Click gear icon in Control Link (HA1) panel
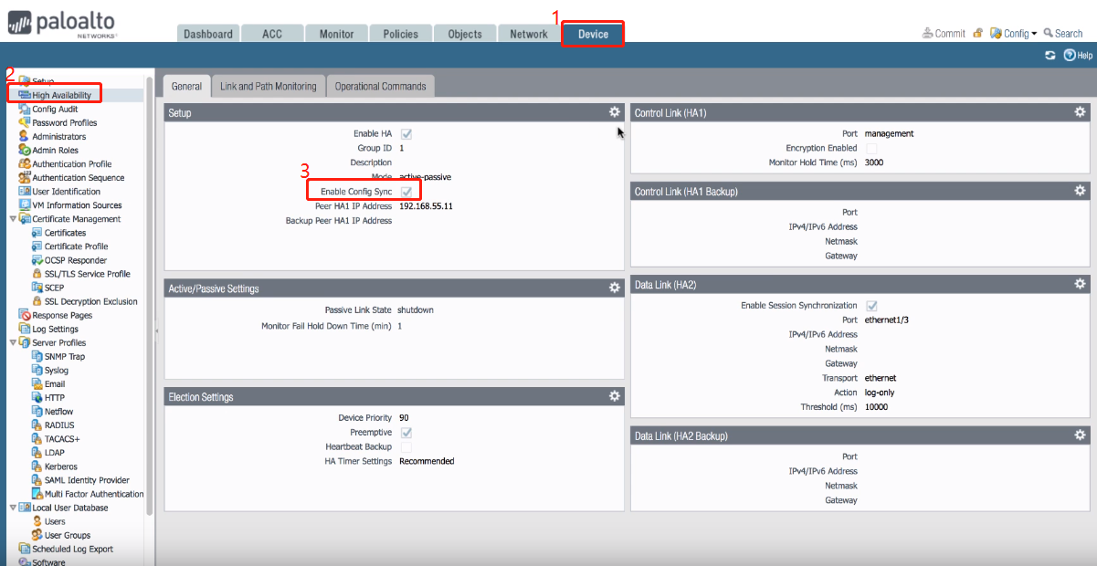Image resolution: width=1097 pixels, height=566 pixels. point(1080,112)
